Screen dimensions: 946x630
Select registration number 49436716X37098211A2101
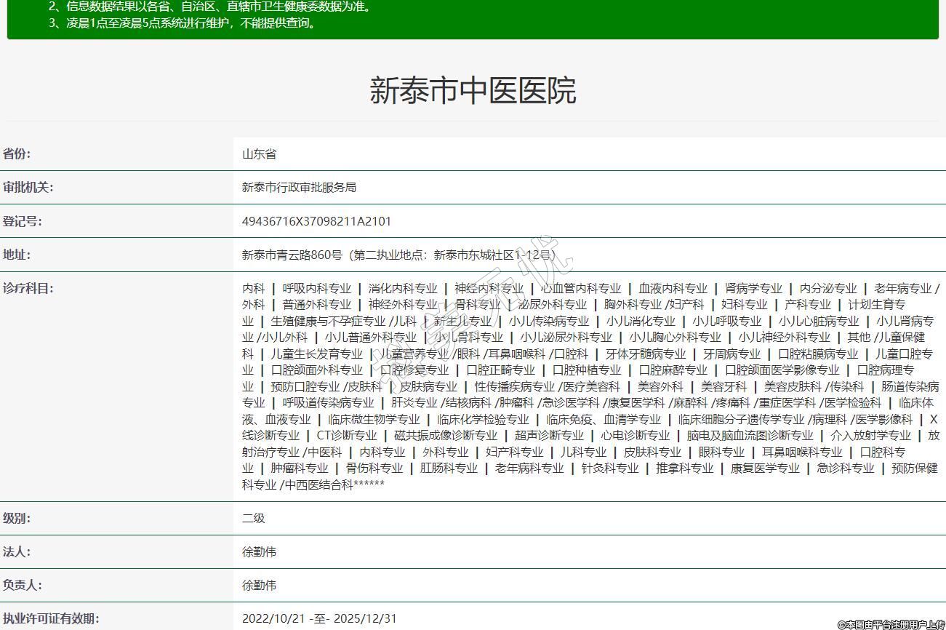click(316, 221)
